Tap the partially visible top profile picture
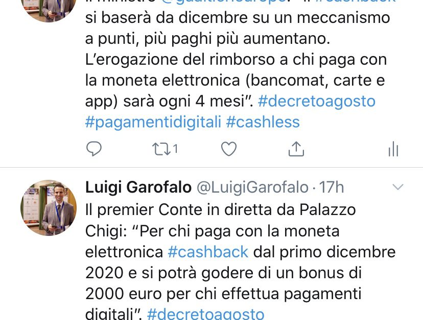The height and width of the screenshot is (320, 423). pos(49,11)
